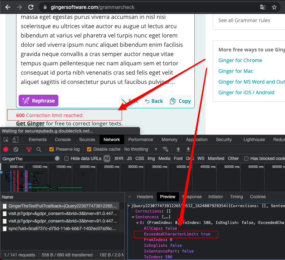Viewport: 285px width, 260px height.
Task: Click the import HAR upload icon
Action: 178,149
